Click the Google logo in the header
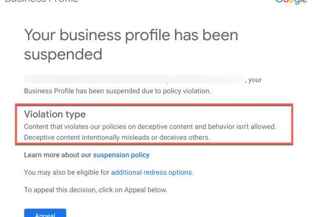 [292, 2]
